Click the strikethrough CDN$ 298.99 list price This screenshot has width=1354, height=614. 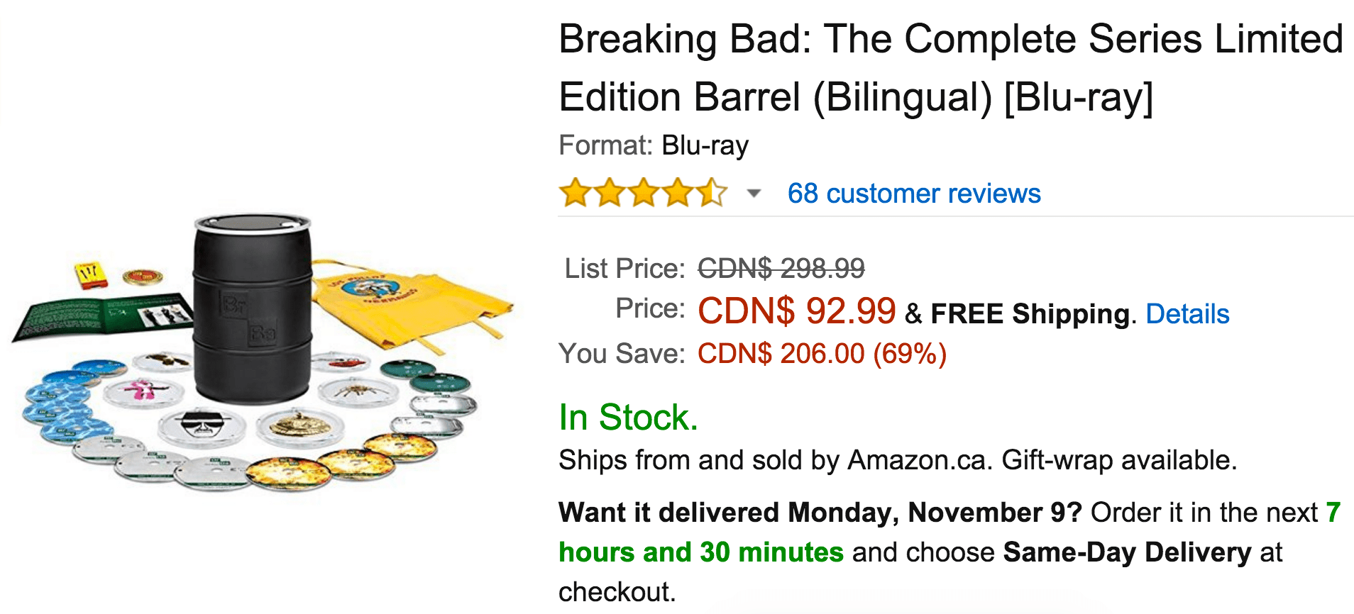(780, 268)
